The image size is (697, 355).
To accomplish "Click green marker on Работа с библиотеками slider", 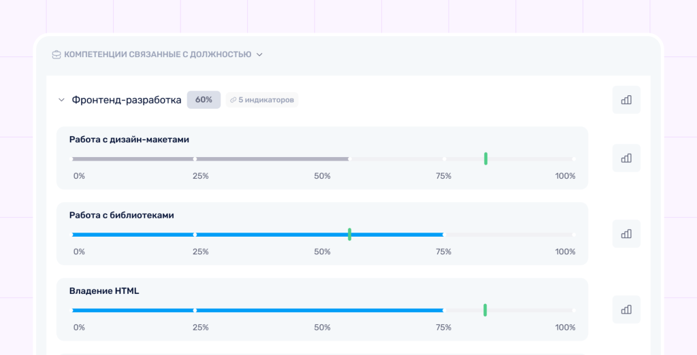I will coord(350,234).
